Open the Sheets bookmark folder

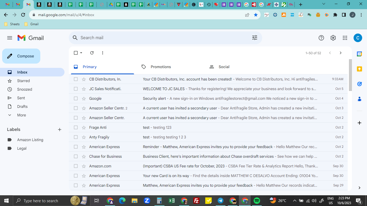(12, 24)
